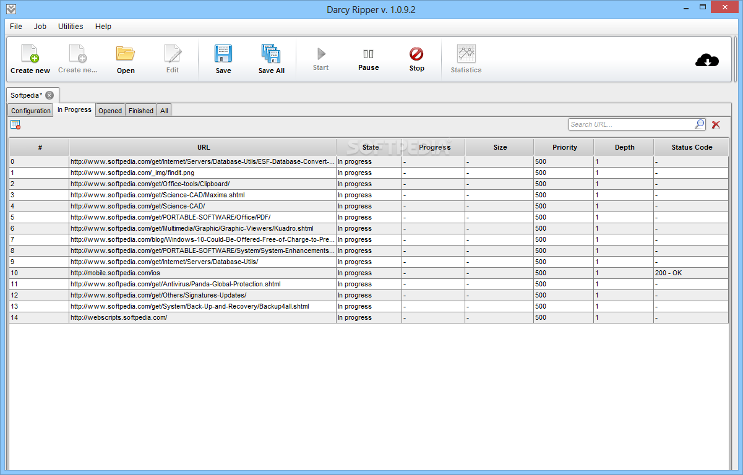Select the Antivirus/Panda-Global-Protection.shtml URL row
The height and width of the screenshot is (475, 743).
coord(369,284)
